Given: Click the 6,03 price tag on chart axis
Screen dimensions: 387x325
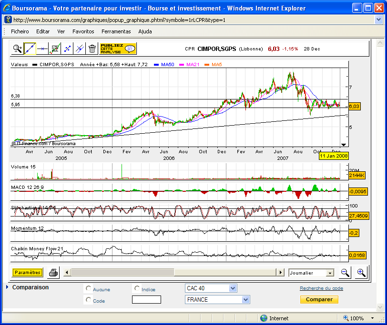Looking at the screenshot, I should click(x=354, y=107).
